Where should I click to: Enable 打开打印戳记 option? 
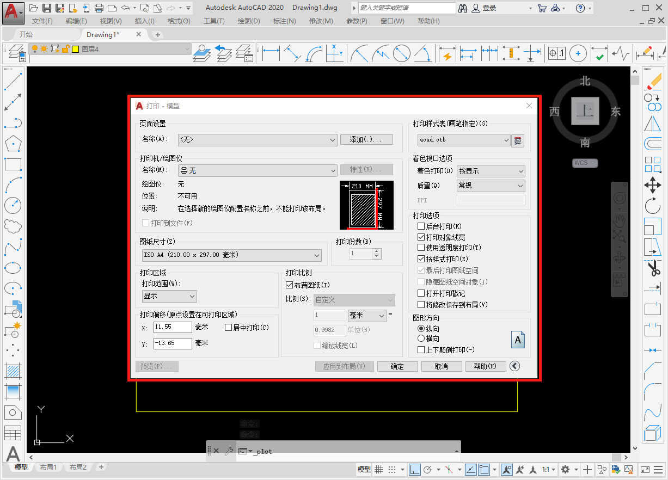coord(421,293)
